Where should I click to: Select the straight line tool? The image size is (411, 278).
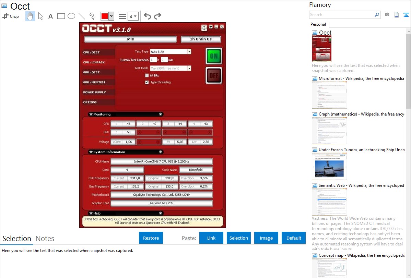[x=82, y=16]
